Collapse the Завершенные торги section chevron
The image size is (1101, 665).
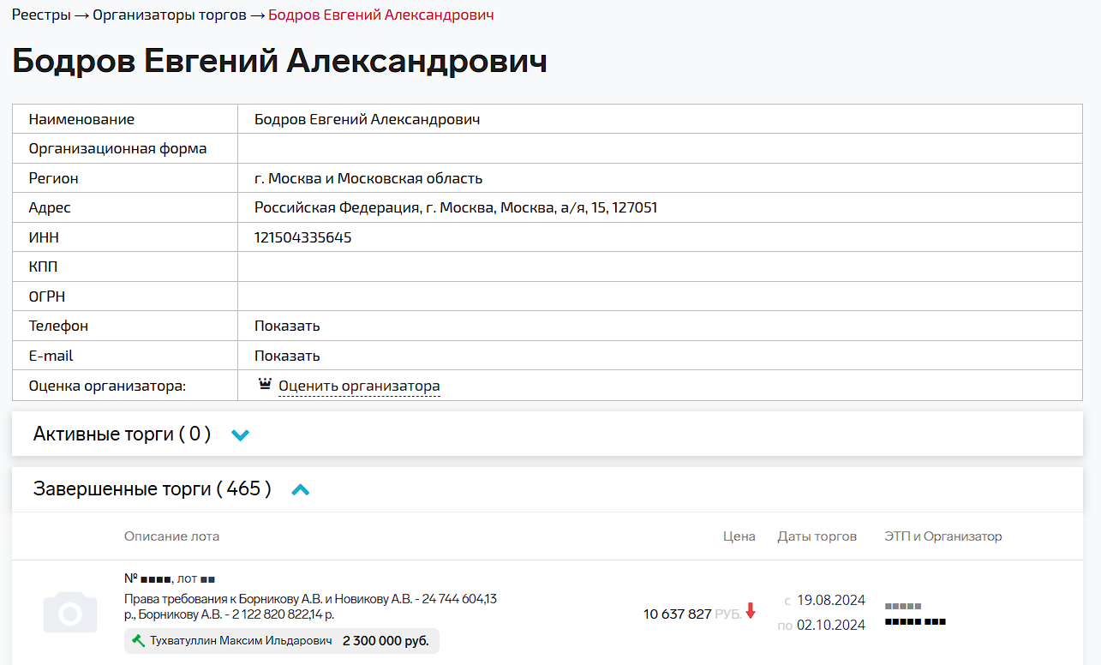(x=301, y=490)
